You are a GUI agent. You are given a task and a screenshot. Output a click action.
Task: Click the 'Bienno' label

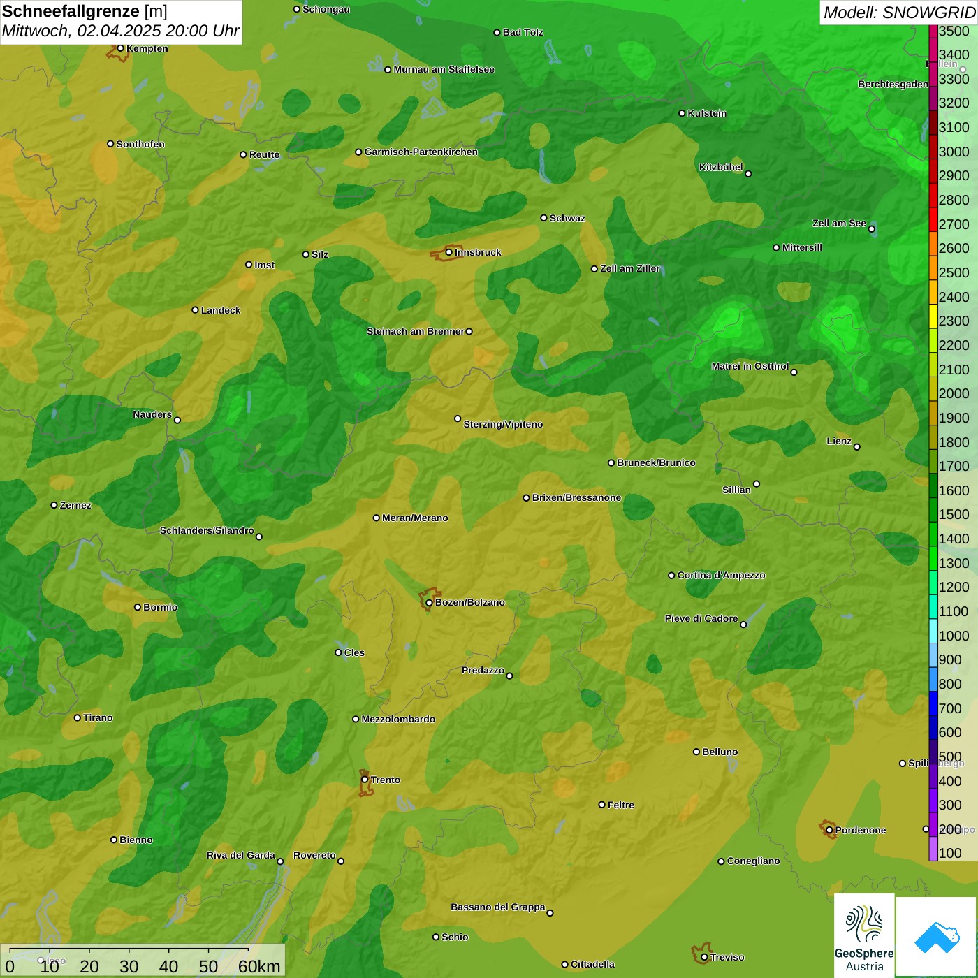point(136,840)
